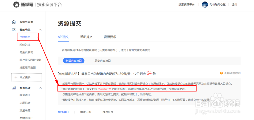This screenshot has width=254, height=120.
Task: Click the 熊掌号 paw logo icon
Action: pos(16,5)
